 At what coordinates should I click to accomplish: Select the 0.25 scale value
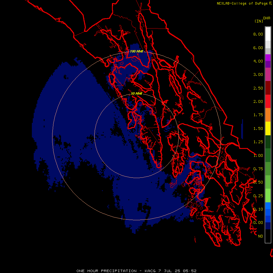[258, 196]
